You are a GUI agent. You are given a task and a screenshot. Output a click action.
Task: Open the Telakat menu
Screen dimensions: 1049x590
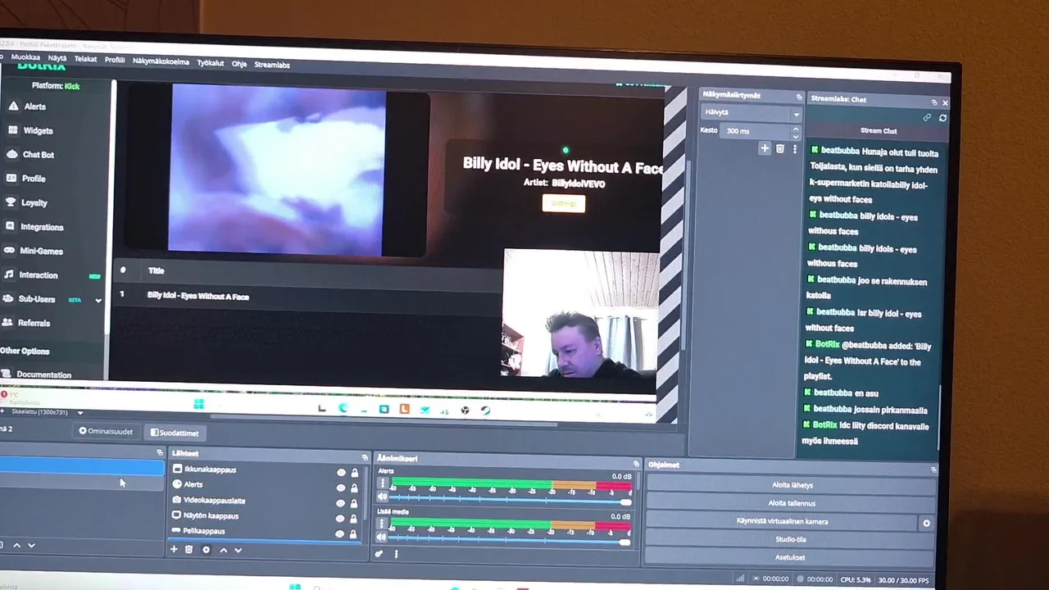(85, 59)
